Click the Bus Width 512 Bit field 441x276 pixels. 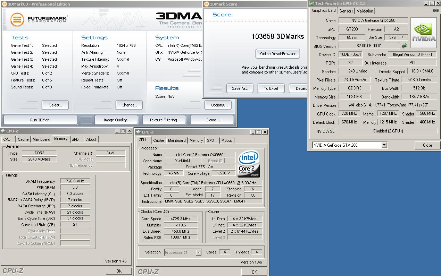click(419, 88)
